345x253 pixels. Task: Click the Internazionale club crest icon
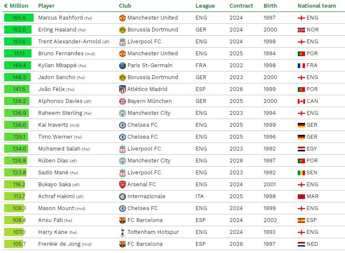pos(123,196)
